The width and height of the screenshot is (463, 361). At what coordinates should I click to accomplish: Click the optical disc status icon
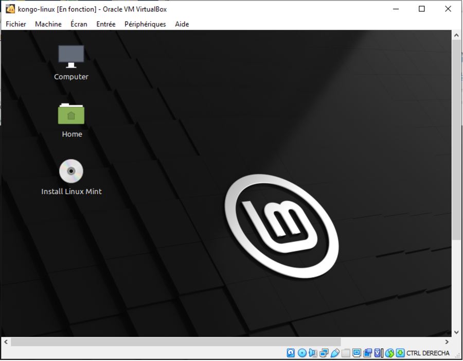point(302,353)
